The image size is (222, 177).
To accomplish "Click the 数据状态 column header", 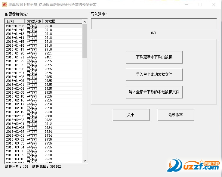I will point(34,21).
